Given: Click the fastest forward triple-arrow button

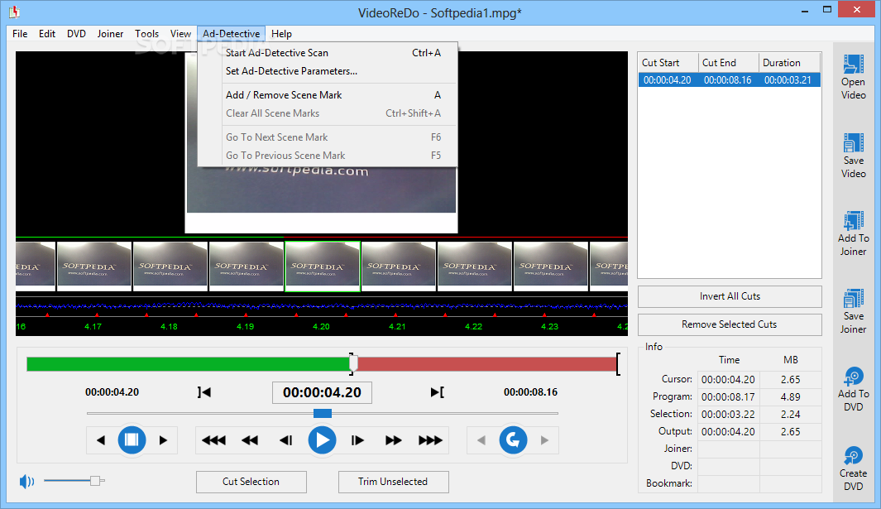Looking at the screenshot, I should click(x=430, y=440).
